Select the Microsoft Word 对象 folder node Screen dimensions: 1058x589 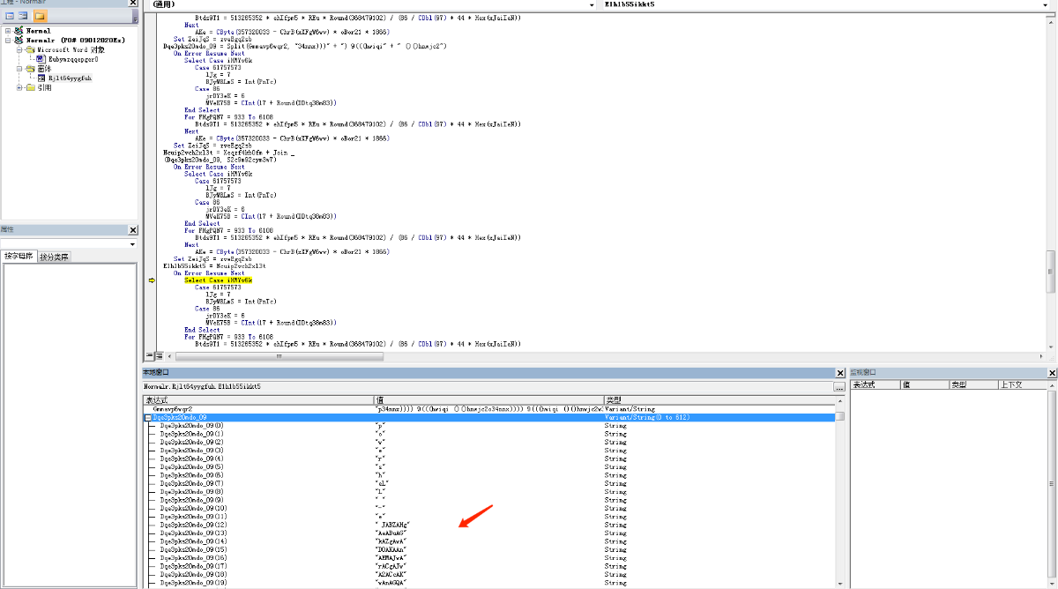tap(71, 49)
